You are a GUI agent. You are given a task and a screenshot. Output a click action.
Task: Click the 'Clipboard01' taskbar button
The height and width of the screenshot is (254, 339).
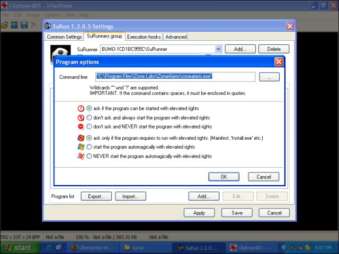[252, 248]
